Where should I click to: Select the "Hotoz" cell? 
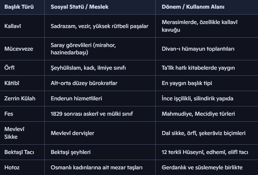tap(12, 167)
